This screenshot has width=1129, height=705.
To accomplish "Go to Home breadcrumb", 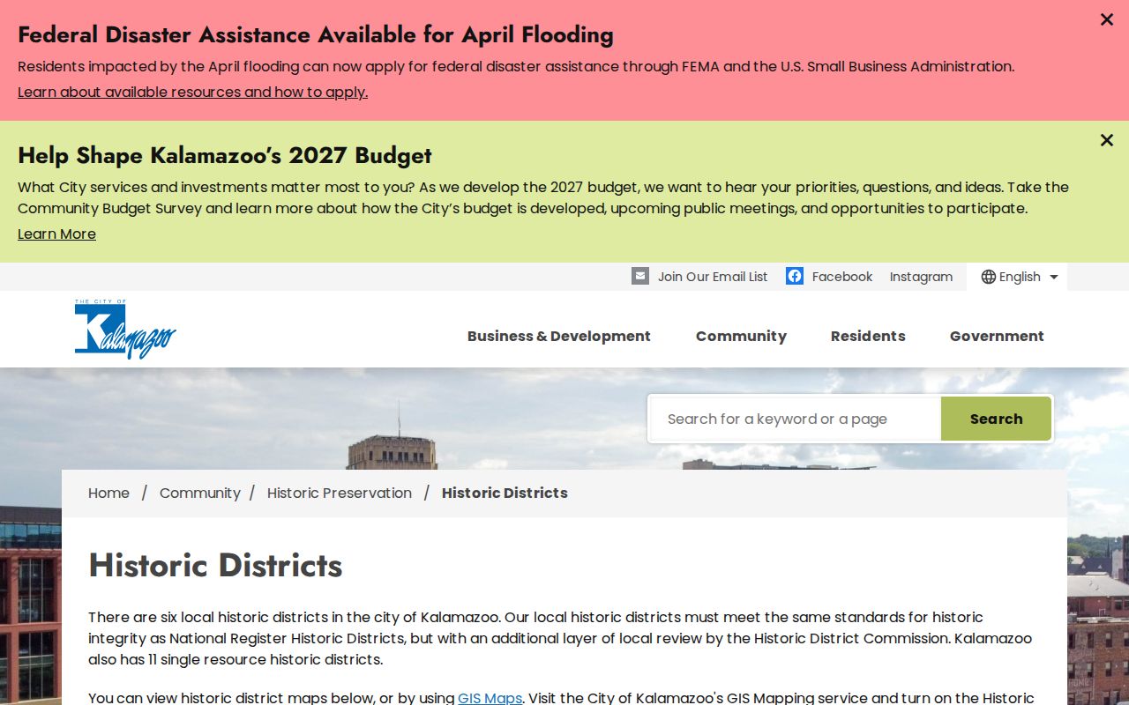I will 108,493.
